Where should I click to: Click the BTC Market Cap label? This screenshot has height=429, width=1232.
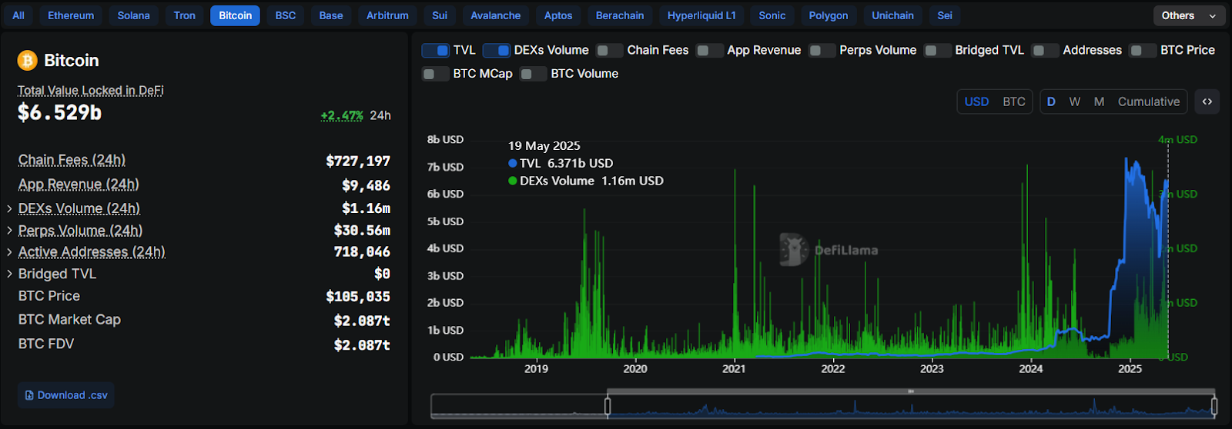(69, 320)
